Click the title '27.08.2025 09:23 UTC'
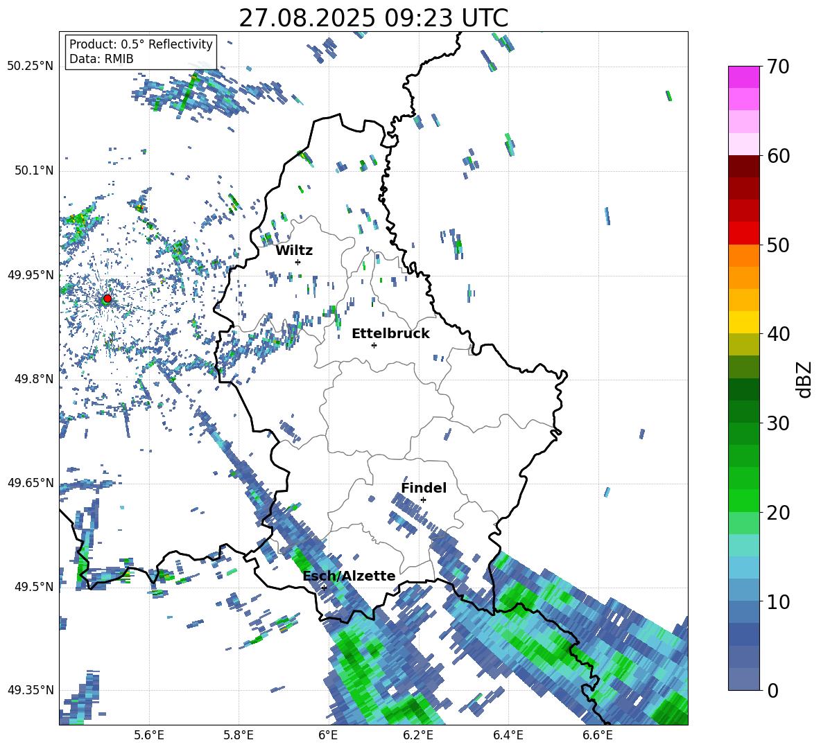Viewport: 821px width, 749px height. pyautogui.click(x=373, y=18)
